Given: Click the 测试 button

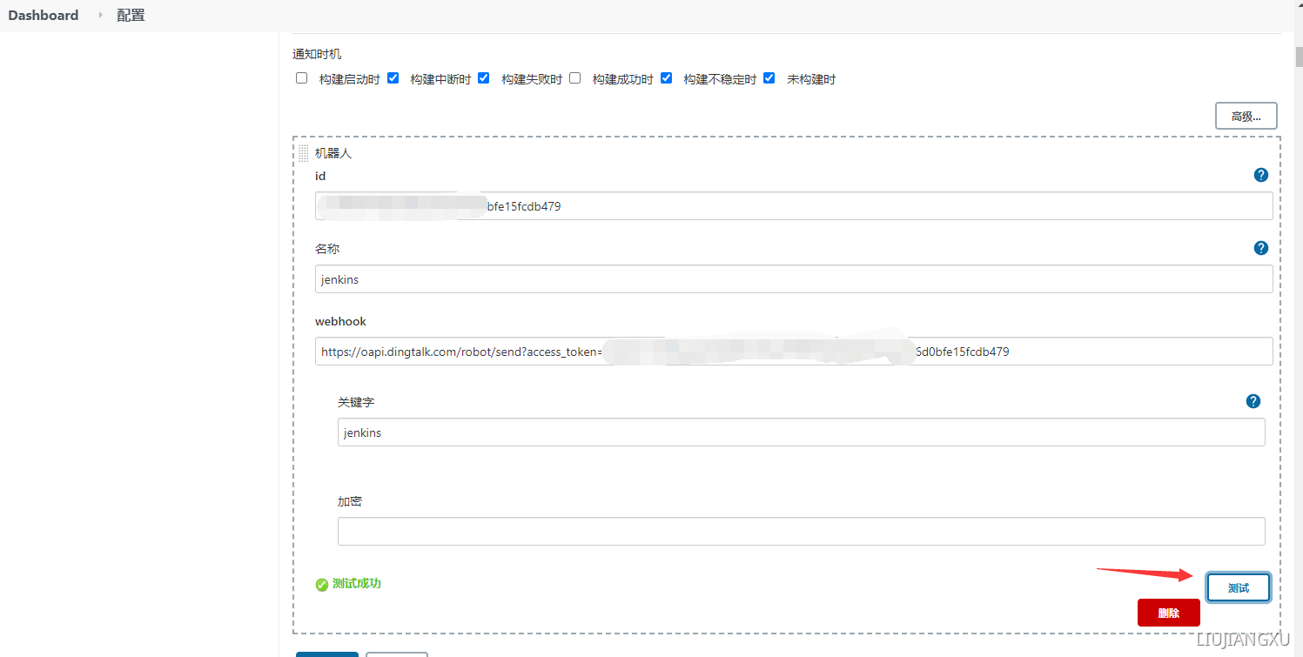Looking at the screenshot, I should [1238, 587].
